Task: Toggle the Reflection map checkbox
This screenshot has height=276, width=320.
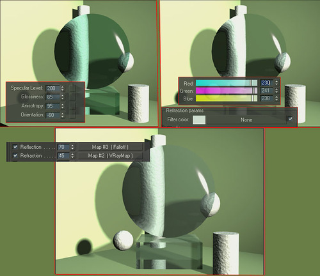Action: click(15, 147)
